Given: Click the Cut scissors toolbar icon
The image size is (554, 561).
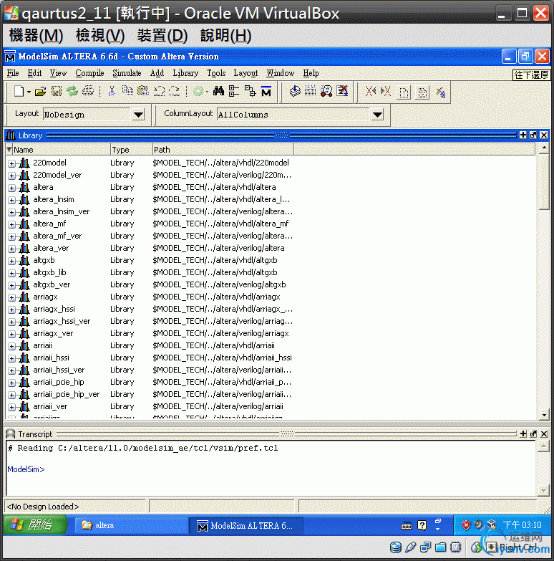Looking at the screenshot, I should tap(112, 92).
